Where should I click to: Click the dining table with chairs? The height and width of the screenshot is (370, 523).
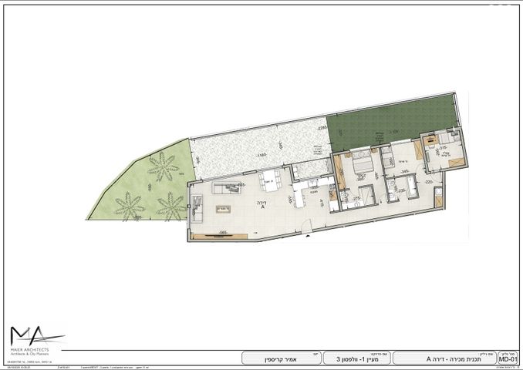pyautogui.click(x=269, y=181)
